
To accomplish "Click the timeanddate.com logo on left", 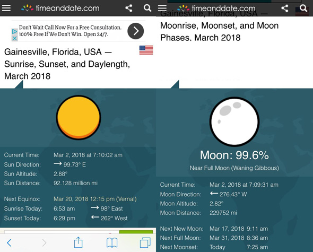I will tap(60, 8).
